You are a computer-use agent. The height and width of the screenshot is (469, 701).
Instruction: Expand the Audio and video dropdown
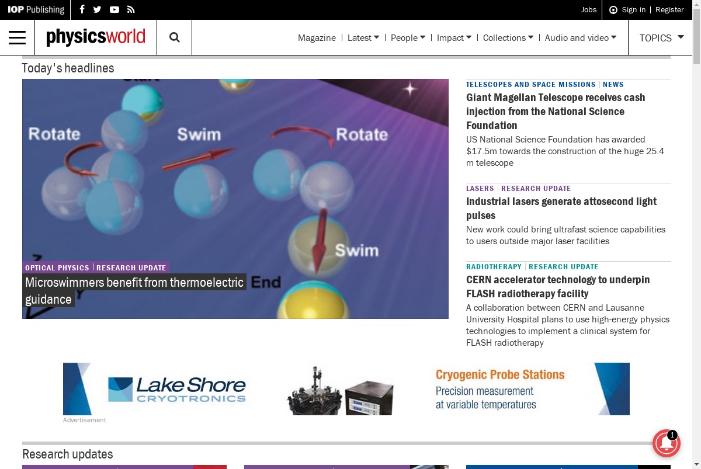(581, 38)
